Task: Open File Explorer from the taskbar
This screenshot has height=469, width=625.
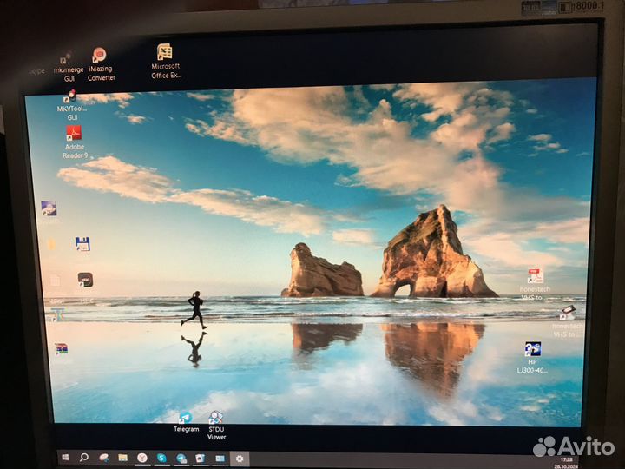Action: tap(122, 458)
